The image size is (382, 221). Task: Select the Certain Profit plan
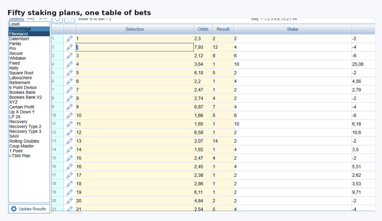click(29, 107)
